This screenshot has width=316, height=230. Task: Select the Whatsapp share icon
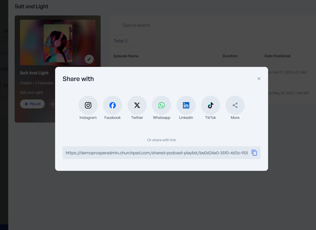pos(162,105)
